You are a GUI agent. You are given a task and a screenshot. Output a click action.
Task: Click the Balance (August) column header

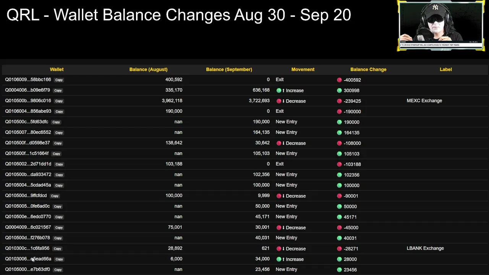[148, 70]
